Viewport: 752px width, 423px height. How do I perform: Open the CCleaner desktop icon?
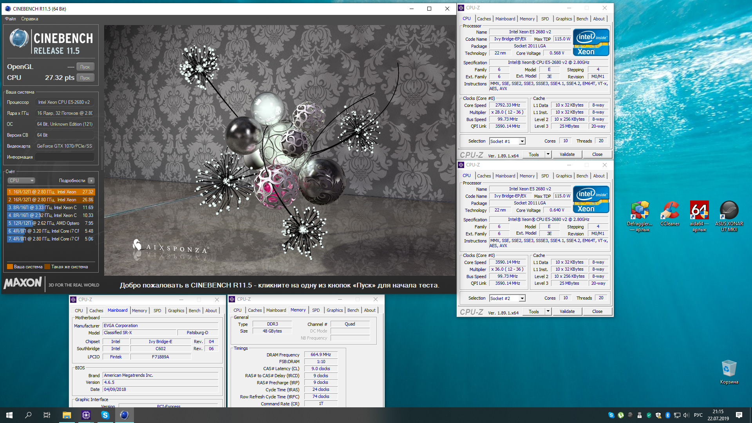click(670, 214)
